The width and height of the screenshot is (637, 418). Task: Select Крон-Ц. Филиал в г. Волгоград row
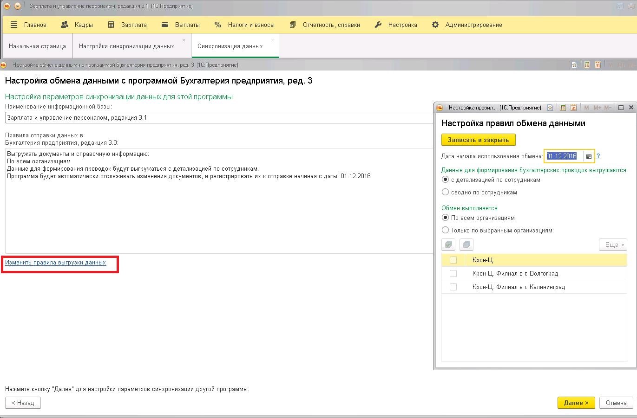(534, 274)
